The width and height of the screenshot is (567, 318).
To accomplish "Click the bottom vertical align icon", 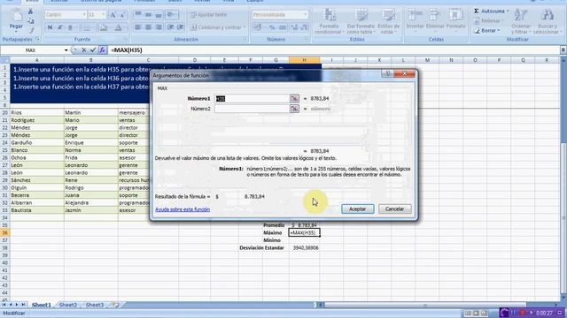I will point(159,15).
